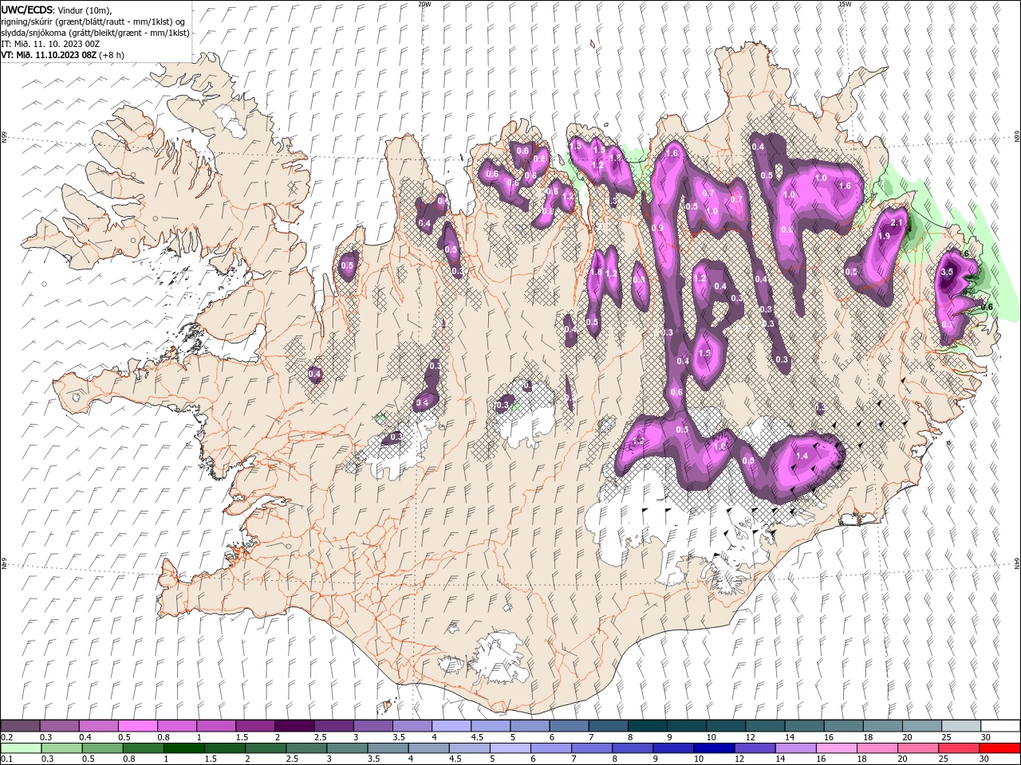Select the bright pink snow swatch between 0.5 and 0.8
The height and width of the screenshot is (765, 1021).
[x=137, y=726]
